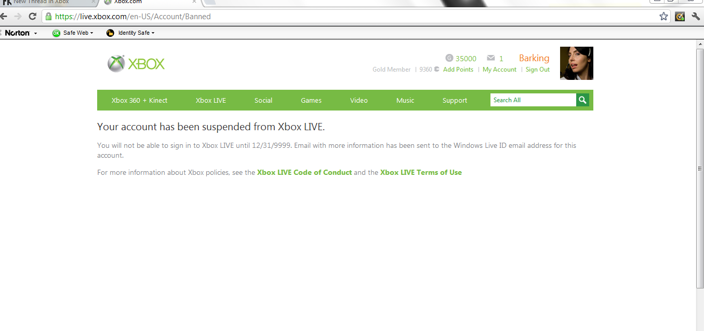
Task: Open the Support menu item
Action: pos(455,100)
